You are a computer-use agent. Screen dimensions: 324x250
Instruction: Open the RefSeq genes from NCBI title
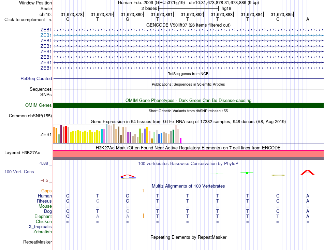188,74
